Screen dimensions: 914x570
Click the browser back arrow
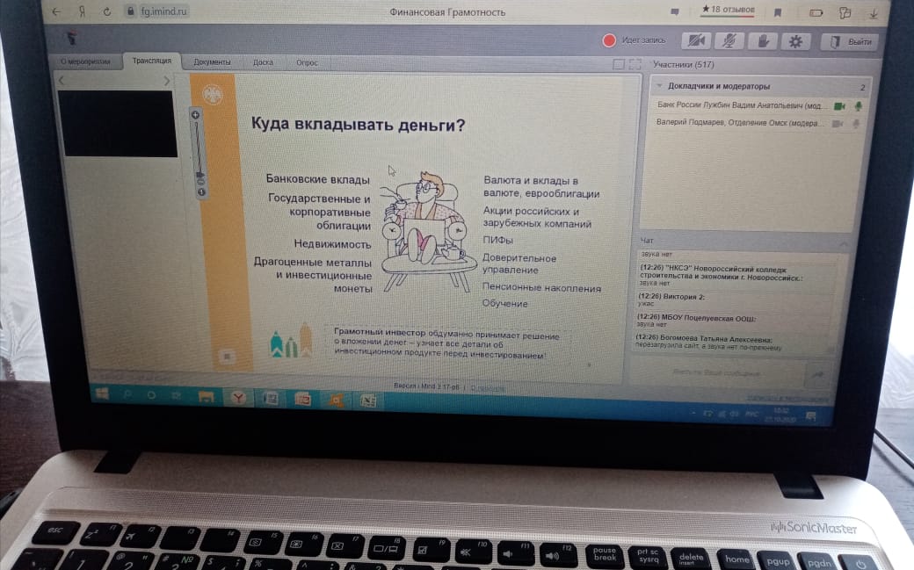tap(57, 12)
